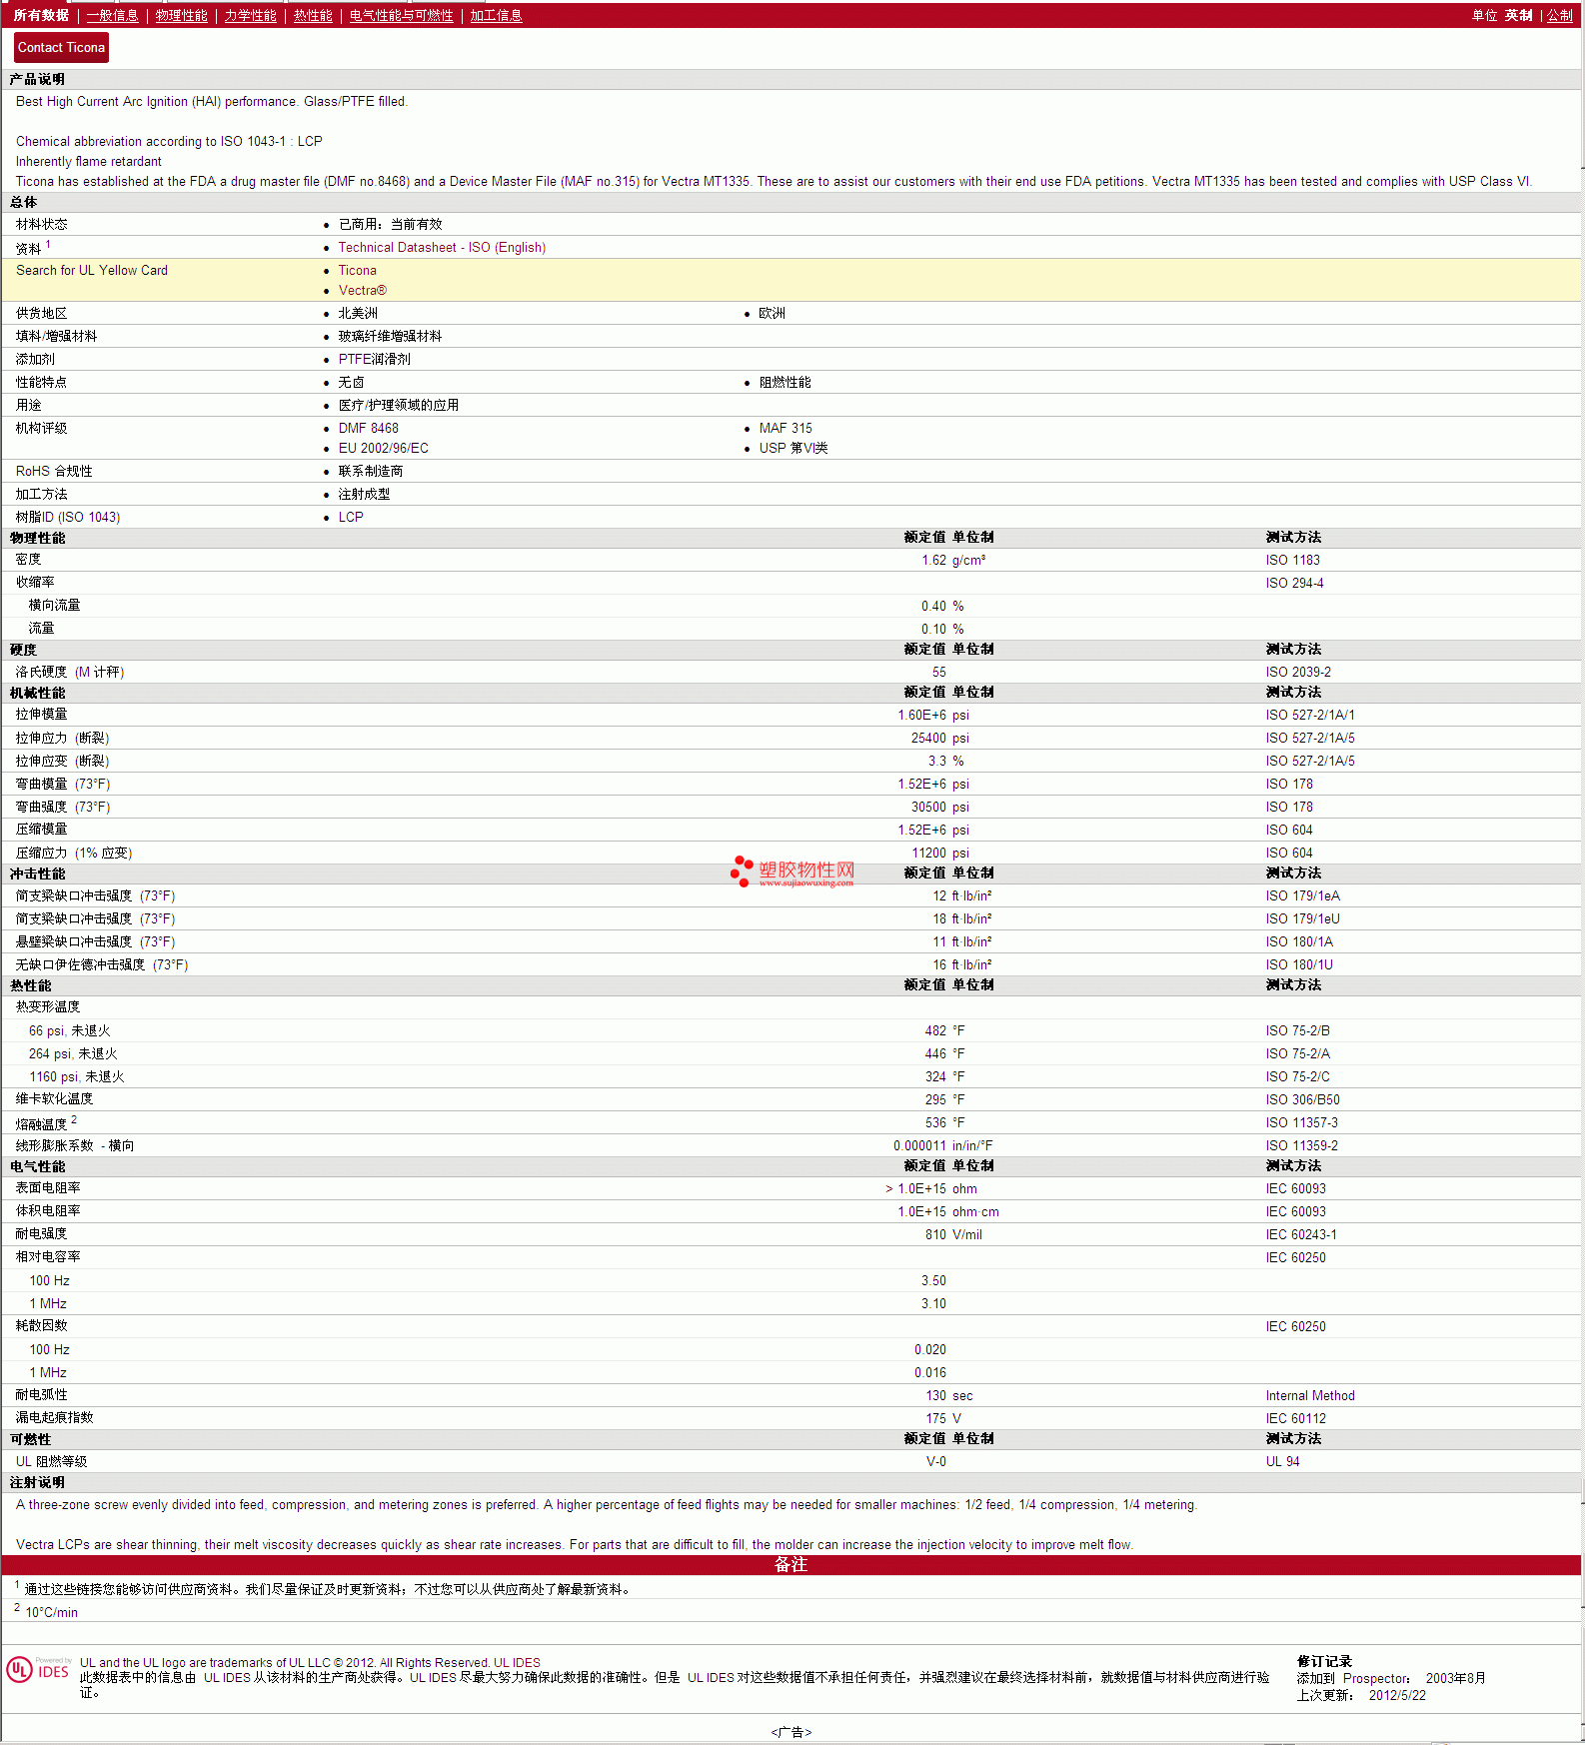The image size is (1585, 1745).
Task: Select the ISO 2039-2 test method
Action: click(1298, 672)
